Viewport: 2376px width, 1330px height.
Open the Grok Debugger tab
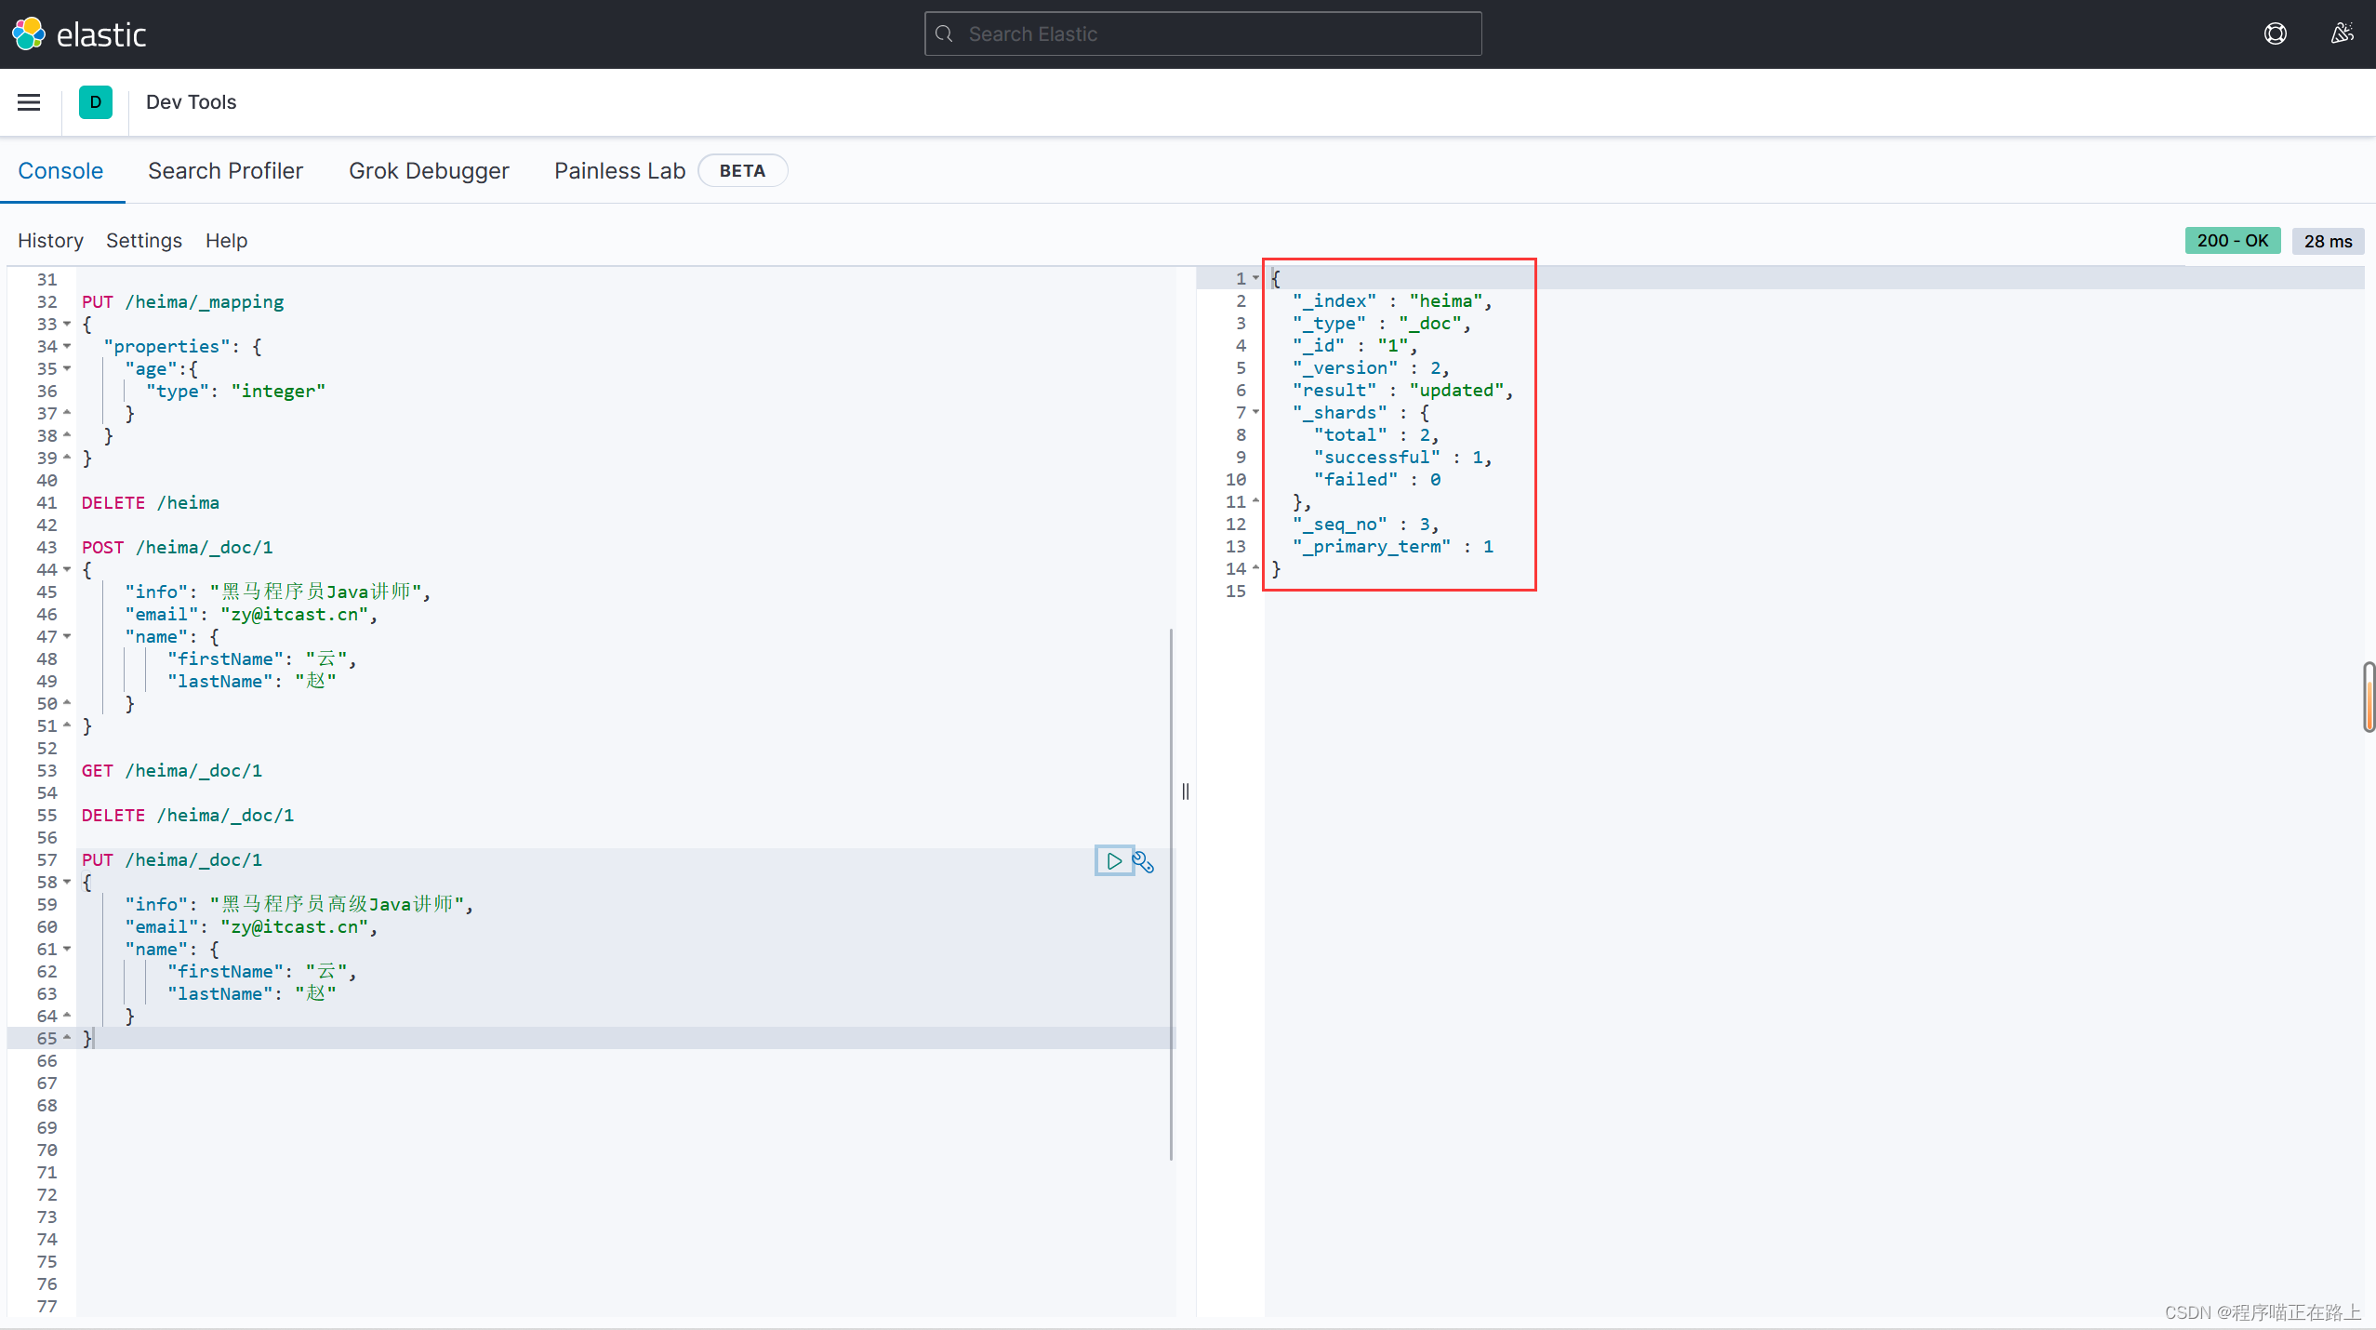[x=429, y=171]
